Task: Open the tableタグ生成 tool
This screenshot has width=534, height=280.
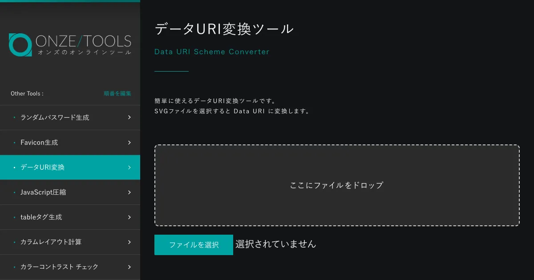Action: [x=41, y=217]
